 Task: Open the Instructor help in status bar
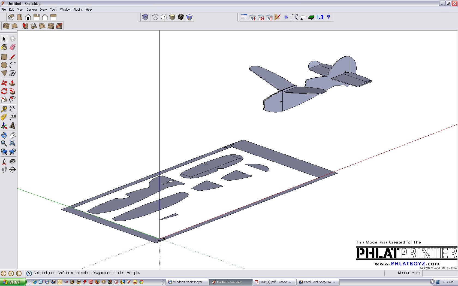click(29, 273)
